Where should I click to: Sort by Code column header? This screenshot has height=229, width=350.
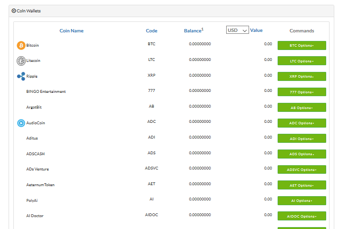click(x=151, y=31)
